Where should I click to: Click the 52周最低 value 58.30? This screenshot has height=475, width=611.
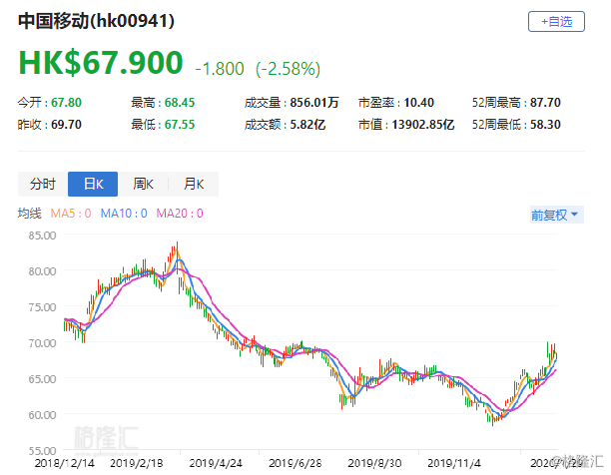pyautogui.click(x=545, y=125)
